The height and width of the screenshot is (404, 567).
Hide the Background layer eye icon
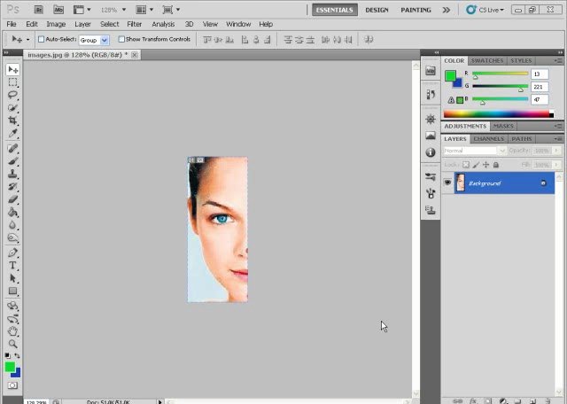(x=447, y=183)
